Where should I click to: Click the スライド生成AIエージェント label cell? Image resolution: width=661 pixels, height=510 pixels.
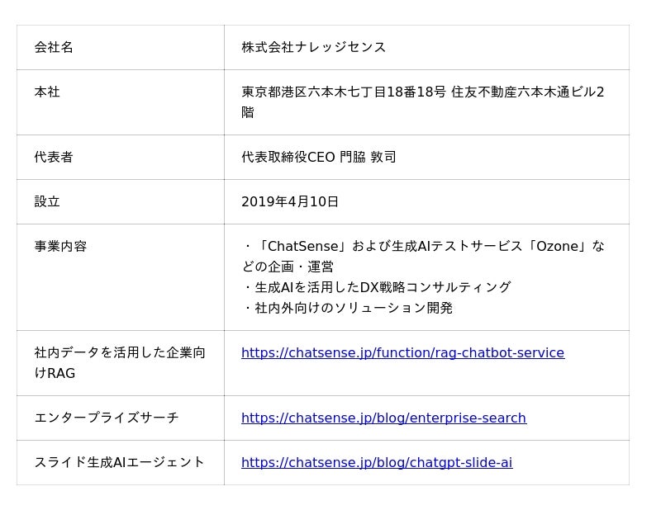point(120,463)
